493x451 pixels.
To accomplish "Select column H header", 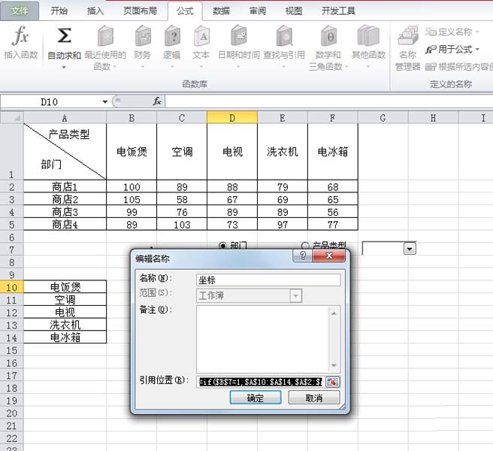I will tap(433, 118).
